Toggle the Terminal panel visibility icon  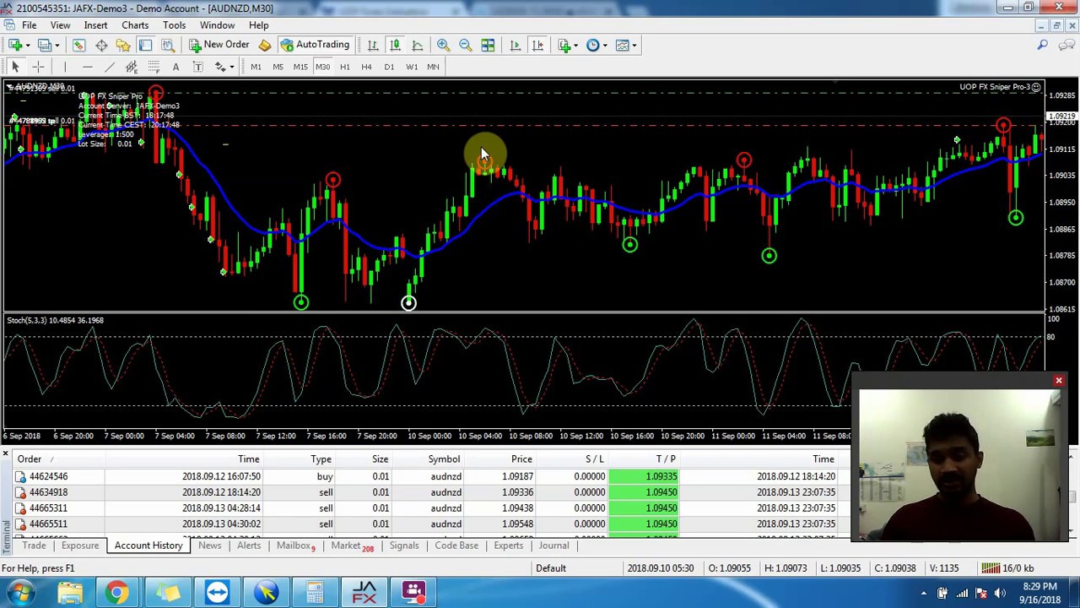click(x=145, y=45)
